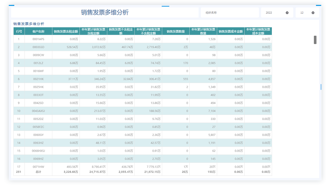This screenshot has width=330, height=185.
Task: Click the 行号 column header
Action: point(19,31)
